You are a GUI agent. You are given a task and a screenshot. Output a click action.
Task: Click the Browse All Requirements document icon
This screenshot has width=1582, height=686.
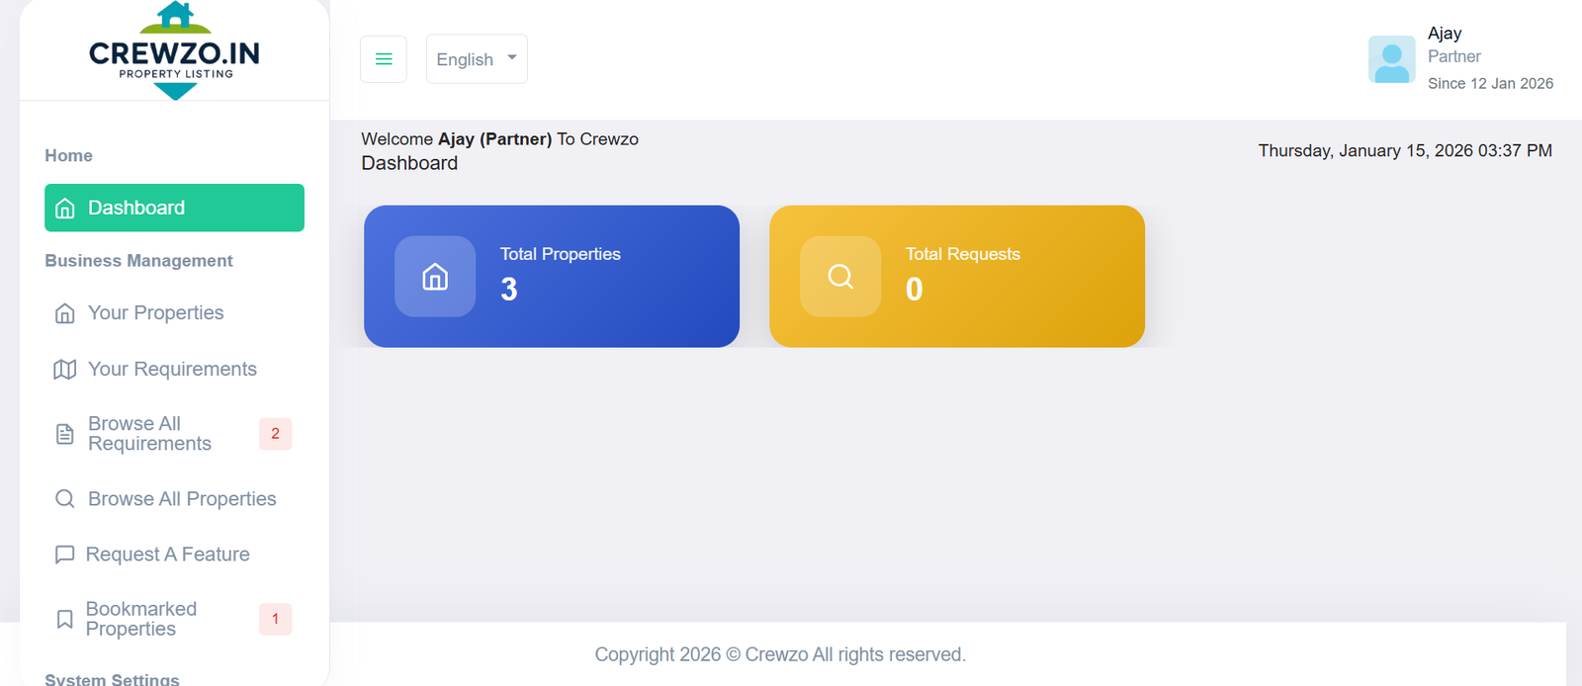65,434
